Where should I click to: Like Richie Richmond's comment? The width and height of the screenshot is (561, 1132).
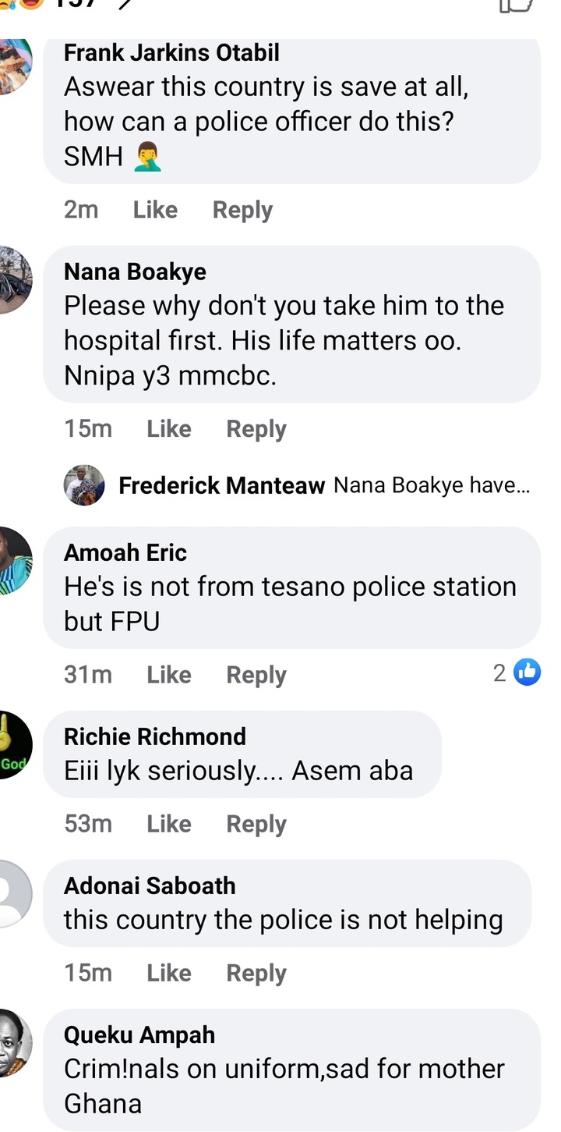pyautogui.click(x=168, y=824)
